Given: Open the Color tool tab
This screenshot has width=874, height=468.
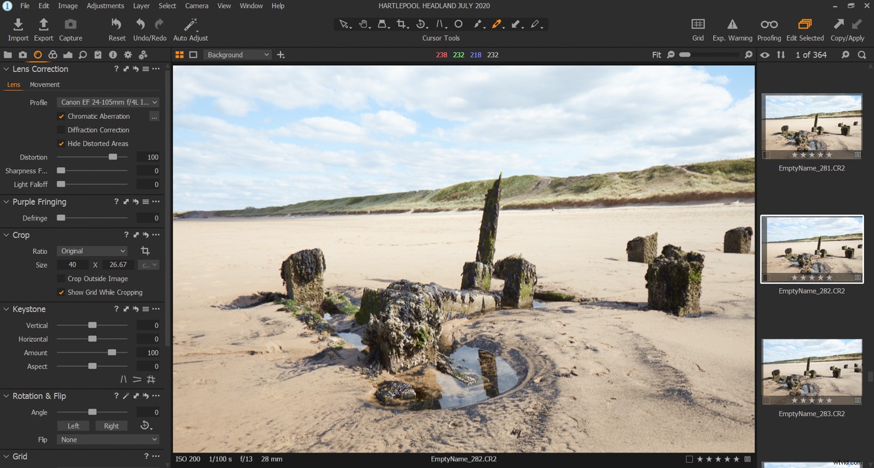Looking at the screenshot, I should [52, 55].
